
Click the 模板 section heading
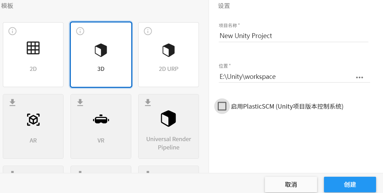[x=7, y=6]
